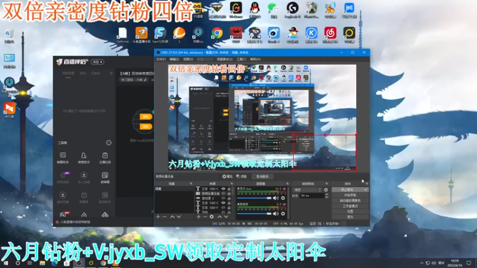Open File Explorer from the taskbar
477x268 pixels.
click(42, 263)
